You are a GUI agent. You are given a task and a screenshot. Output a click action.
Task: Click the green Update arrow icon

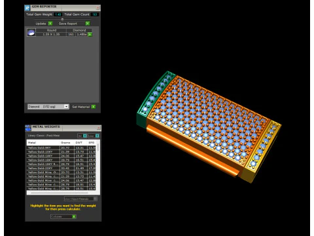coord(50,24)
